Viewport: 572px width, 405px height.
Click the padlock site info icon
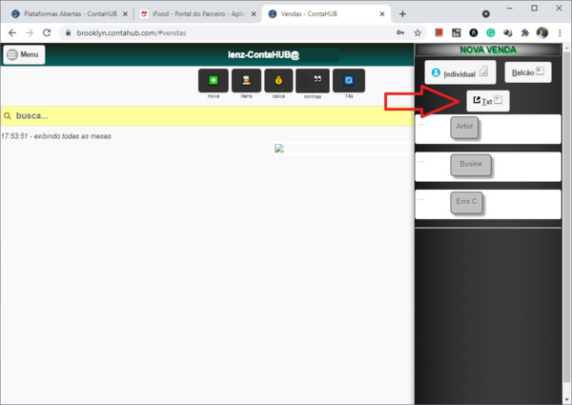click(x=68, y=32)
